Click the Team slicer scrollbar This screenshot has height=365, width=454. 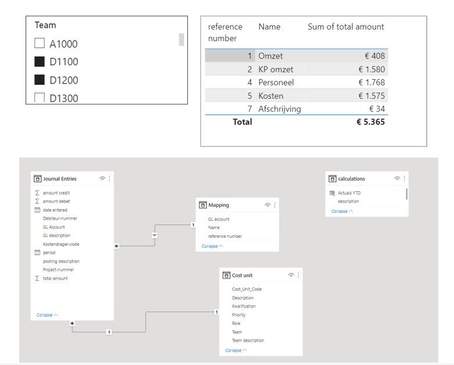[181, 40]
